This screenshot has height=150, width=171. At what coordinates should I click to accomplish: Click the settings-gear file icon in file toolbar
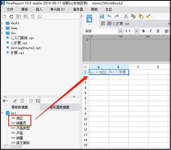(26, 16)
